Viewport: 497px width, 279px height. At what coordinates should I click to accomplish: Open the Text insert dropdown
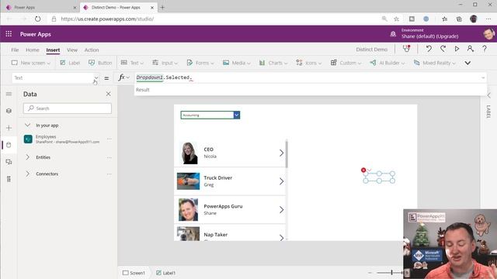coord(132,63)
